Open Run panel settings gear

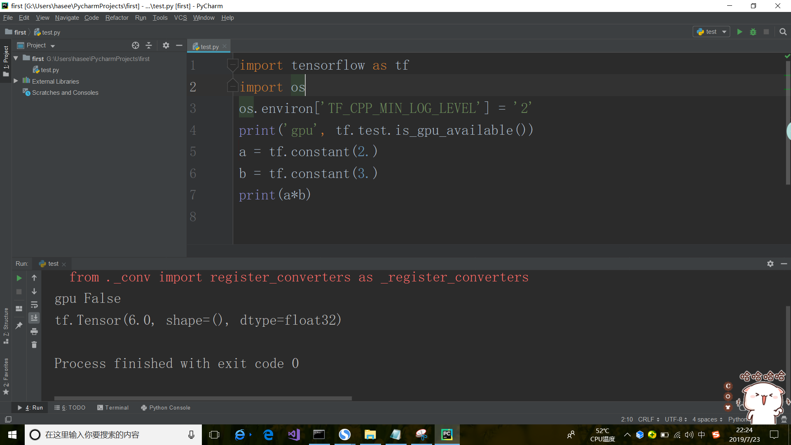coord(770,264)
